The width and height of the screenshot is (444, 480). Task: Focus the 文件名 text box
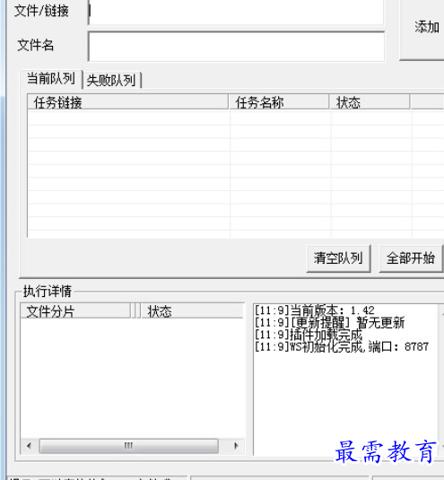point(236,47)
